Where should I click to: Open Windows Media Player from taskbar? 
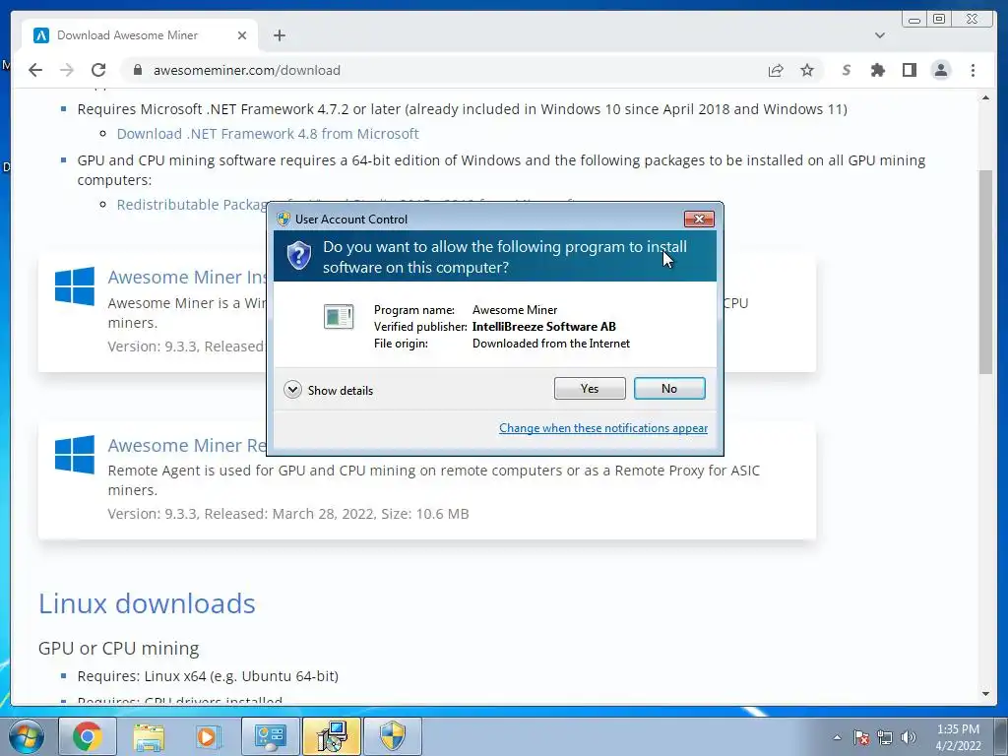[x=209, y=736]
